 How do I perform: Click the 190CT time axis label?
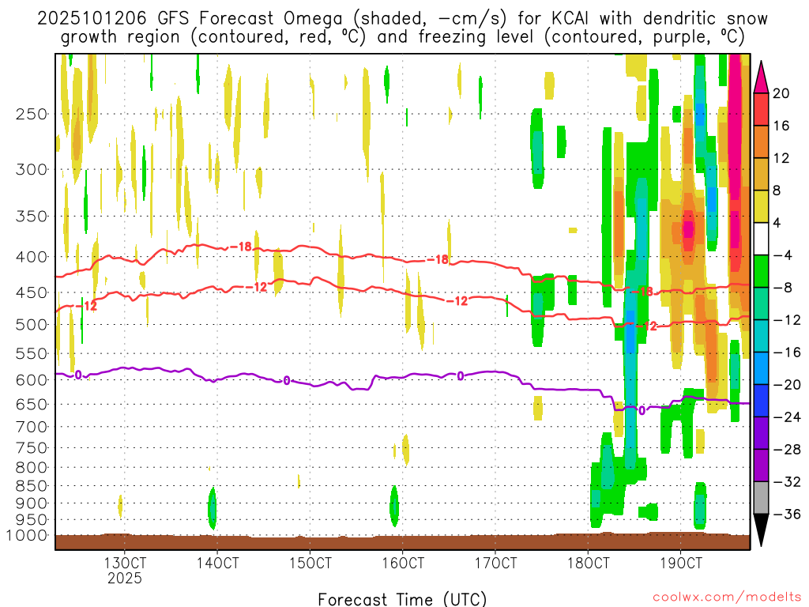tap(681, 563)
